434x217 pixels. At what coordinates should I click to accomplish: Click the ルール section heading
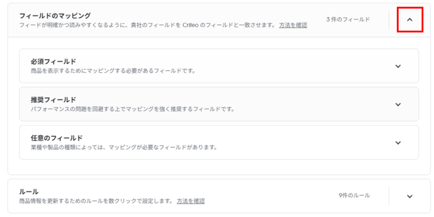point(29,191)
